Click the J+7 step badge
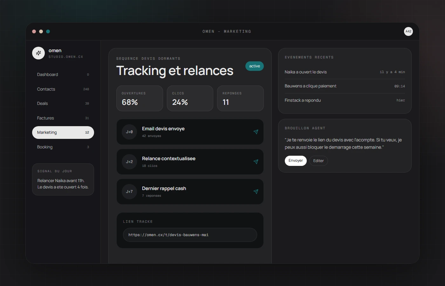445x286 pixels. pyautogui.click(x=129, y=192)
